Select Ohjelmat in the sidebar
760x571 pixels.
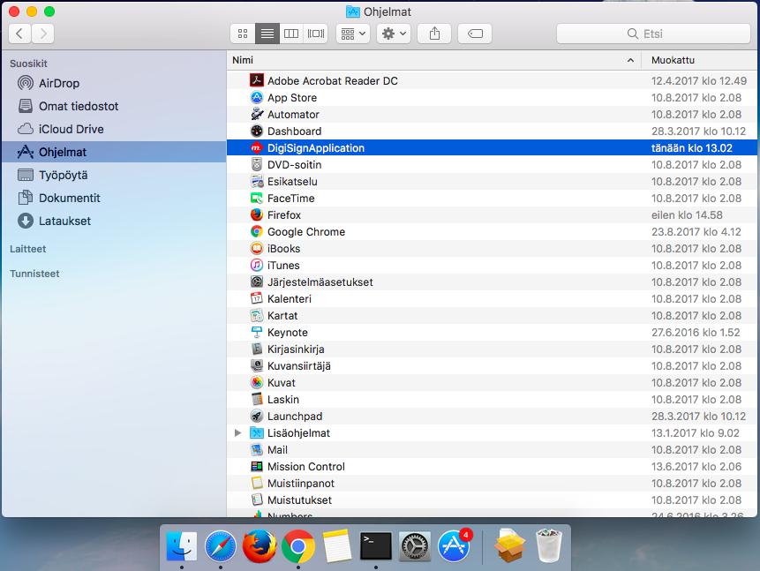pyautogui.click(x=114, y=152)
